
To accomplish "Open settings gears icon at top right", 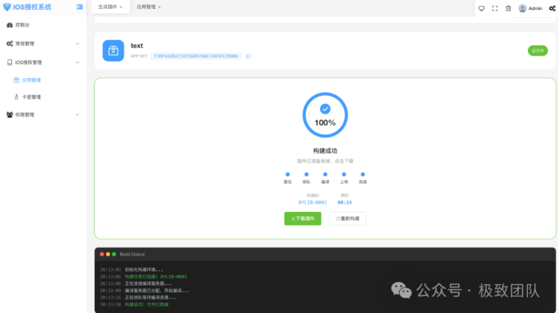I will (x=552, y=9).
